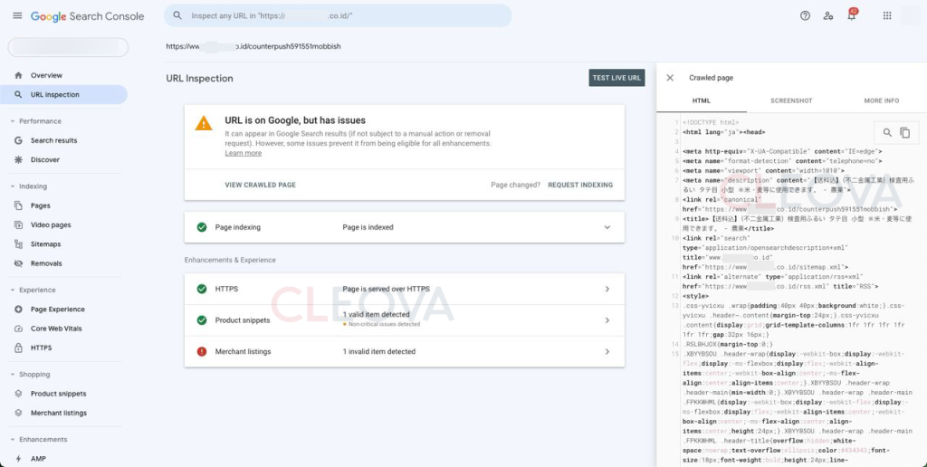This screenshot has height=467, width=927.
Task: Click the Overview home icon
Action: [x=18, y=75]
